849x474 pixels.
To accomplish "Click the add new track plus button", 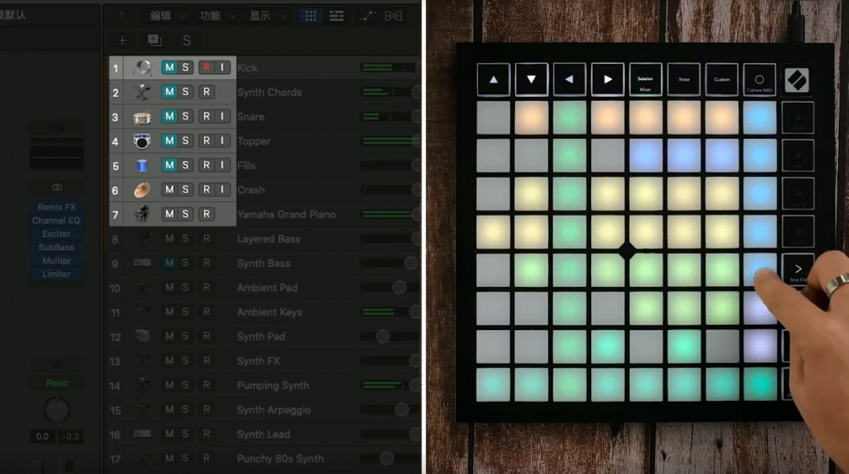I will [122, 41].
